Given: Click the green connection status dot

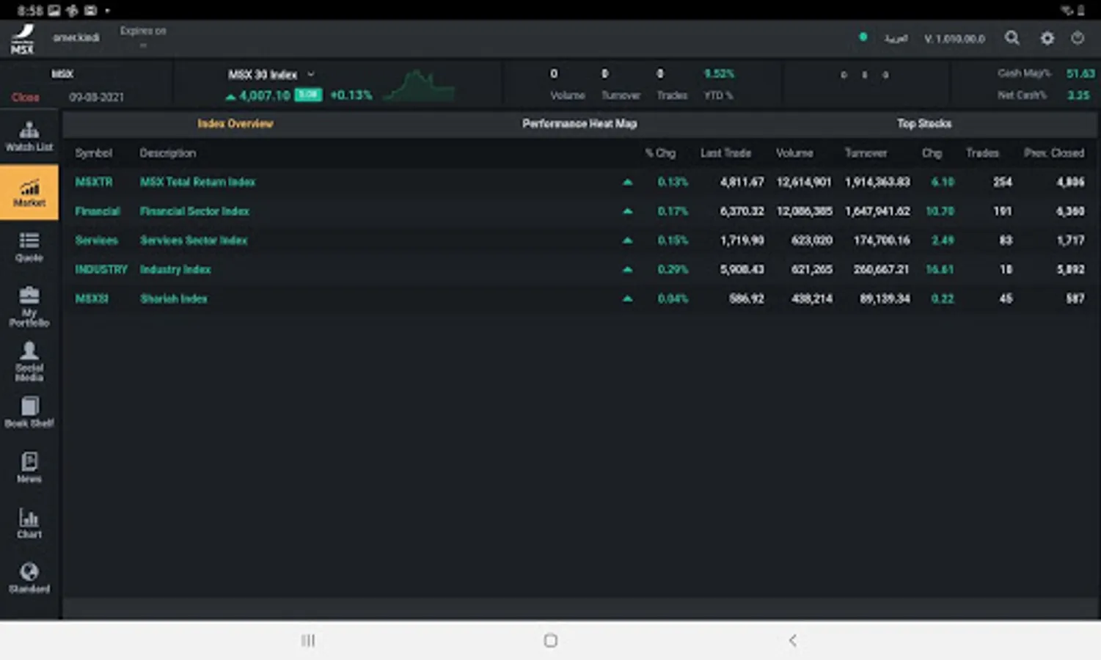Looking at the screenshot, I should pyautogui.click(x=863, y=37).
